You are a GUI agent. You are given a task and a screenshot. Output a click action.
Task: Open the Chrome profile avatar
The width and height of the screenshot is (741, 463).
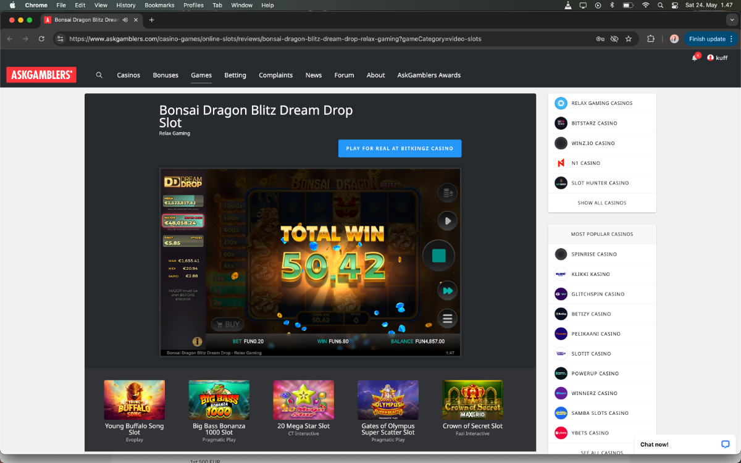(674, 39)
